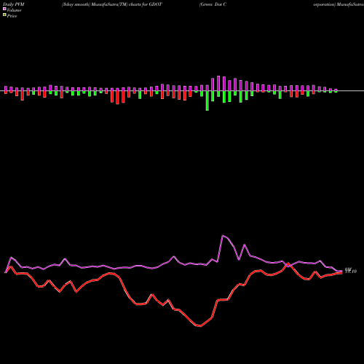
Task: Click the tallest green volume bar
Action: [207, 100]
